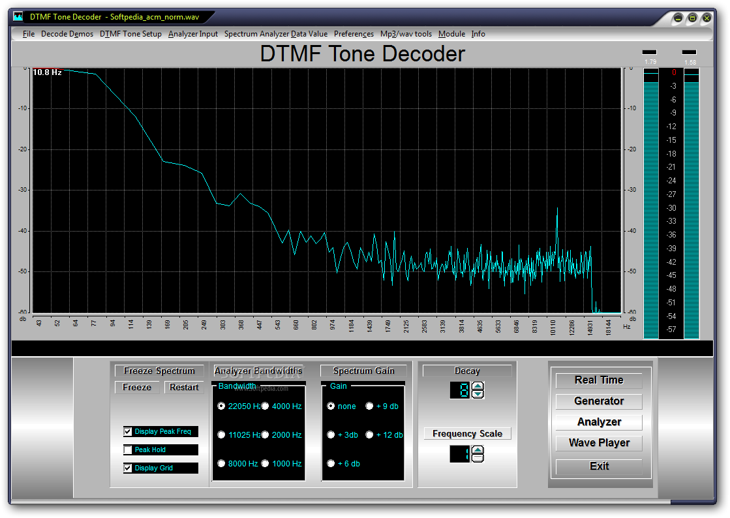
Task: Open the Analyzer module
Action: [599, 422]
